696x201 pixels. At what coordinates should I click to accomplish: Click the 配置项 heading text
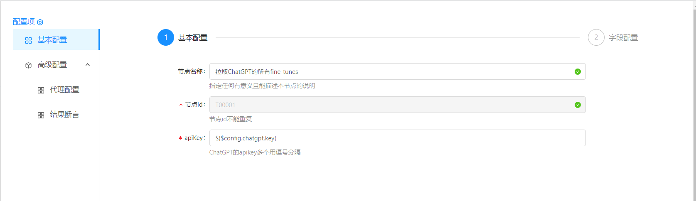coord(24,22)
